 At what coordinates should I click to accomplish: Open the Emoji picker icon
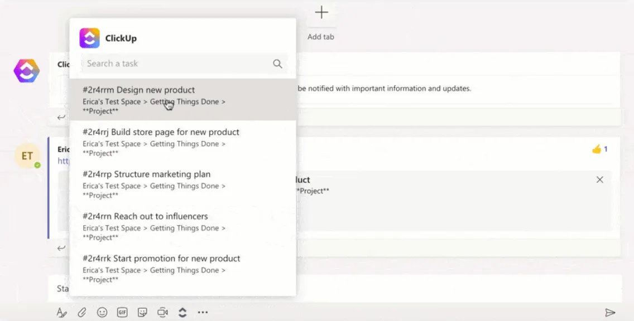102,312
